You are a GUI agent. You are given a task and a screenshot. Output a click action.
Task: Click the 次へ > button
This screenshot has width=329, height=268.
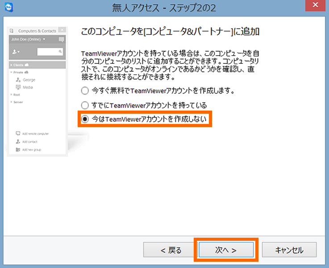click(x=226, y=250)
